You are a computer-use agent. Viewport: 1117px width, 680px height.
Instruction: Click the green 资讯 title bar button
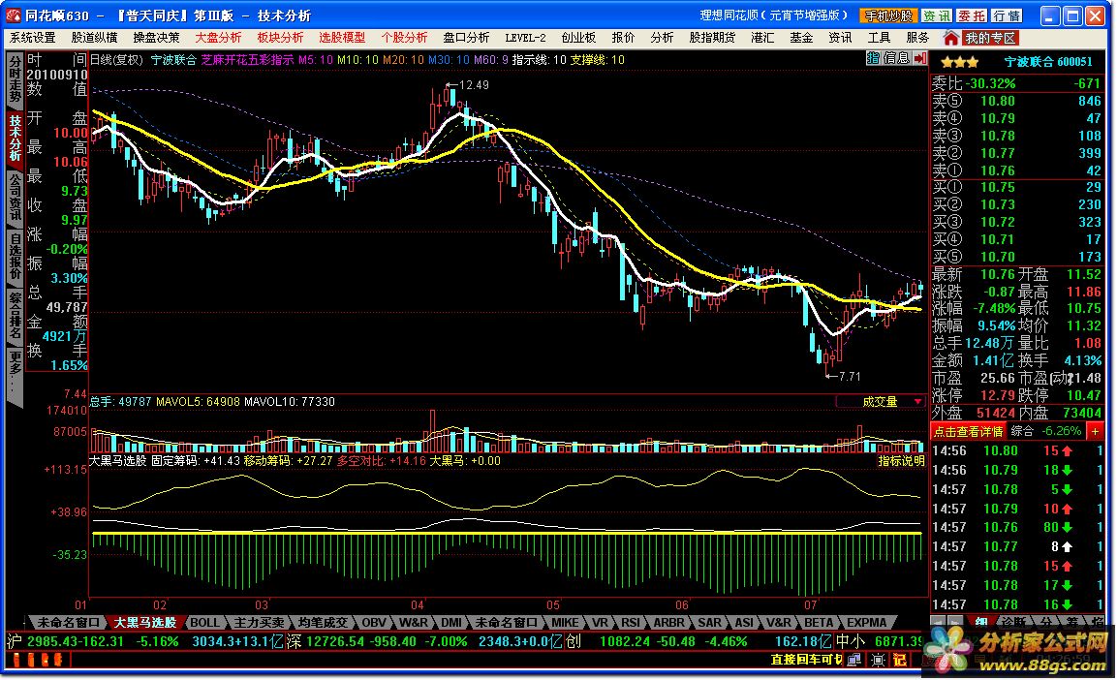click(x=936, y=15)
